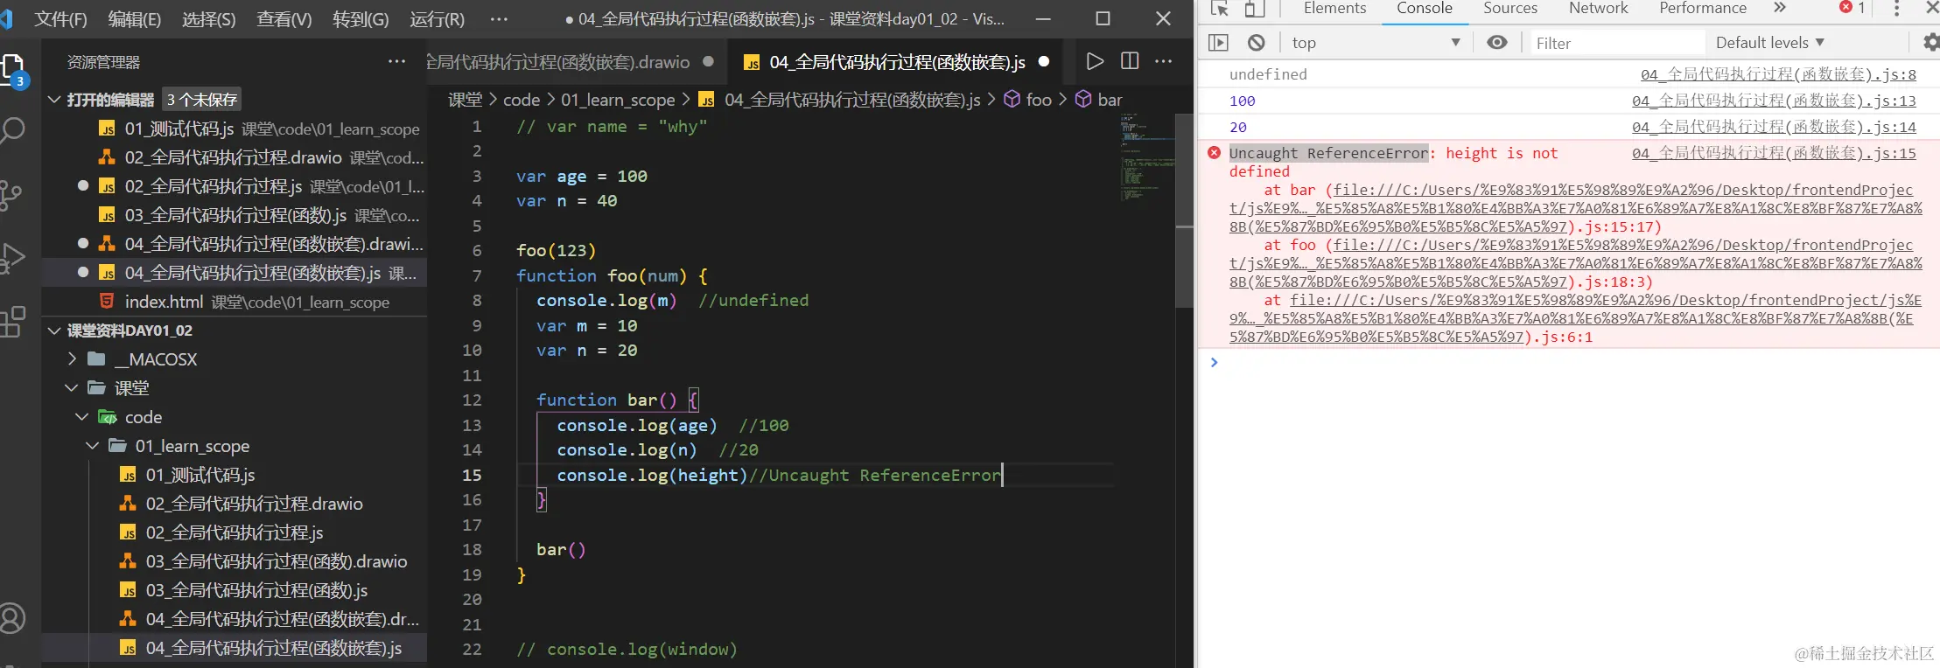Screen dimensions: 1940x668
Task: Open the Run and Debug view
Action: pos(12,258)
